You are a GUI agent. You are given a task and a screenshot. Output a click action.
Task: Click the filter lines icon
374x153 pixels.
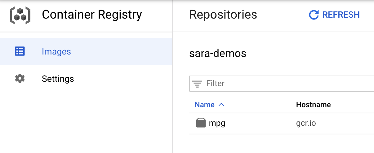click(x=197, y=84)
